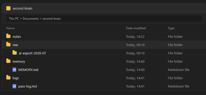206x95 pixels.
Task: Select the ai-export-2026-07 subfolder name
Action: [32, 53]
